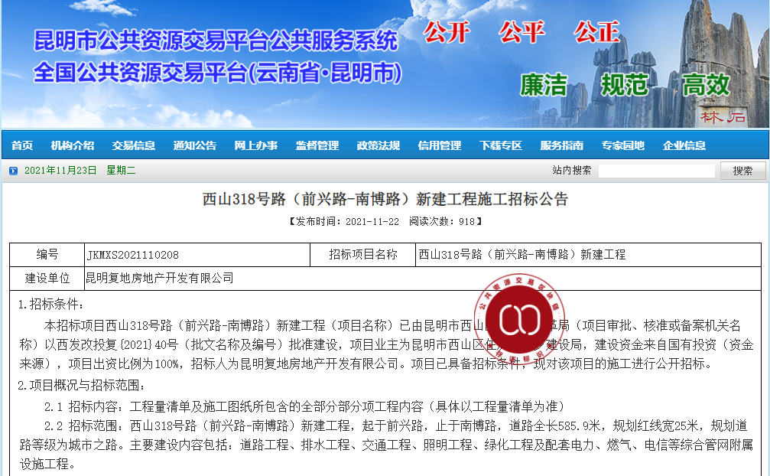
Task: Select 信用管理 in the navigation bar
Action: [x=440, y=145]
